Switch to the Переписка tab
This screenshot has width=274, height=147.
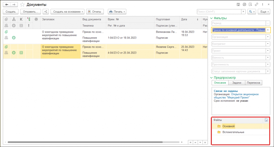tap(253, 83)
